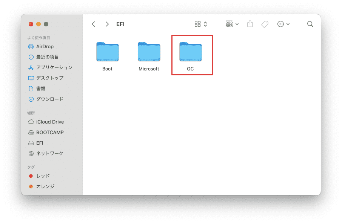Viewport: 342px width, 223px height.
Task: Filter by the orange tag オレンジ
Action: (x=45, y=186)
